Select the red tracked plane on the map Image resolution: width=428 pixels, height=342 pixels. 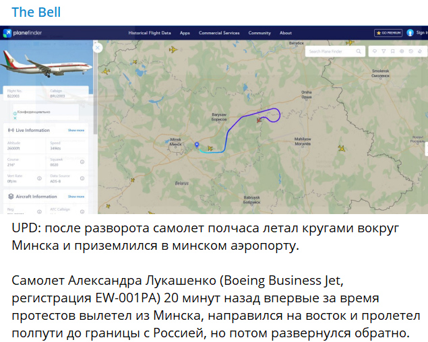pyautogui.click(x=259, y=120)
